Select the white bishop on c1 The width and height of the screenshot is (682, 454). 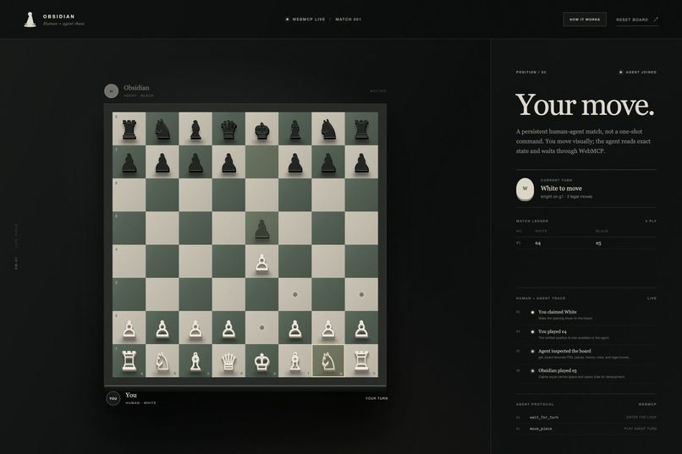[195, 361]
